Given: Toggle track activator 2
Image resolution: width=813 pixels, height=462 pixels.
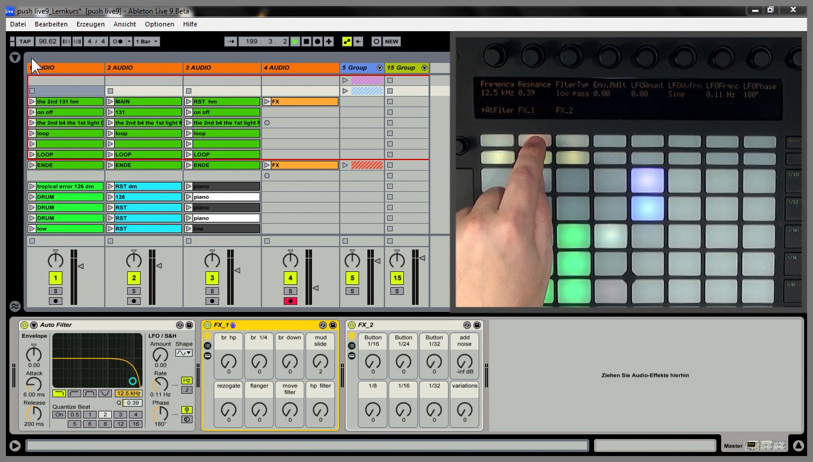Looking at the screenshot, I should (134, 278).
